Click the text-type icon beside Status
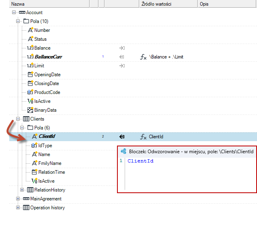 coord(31,39)
